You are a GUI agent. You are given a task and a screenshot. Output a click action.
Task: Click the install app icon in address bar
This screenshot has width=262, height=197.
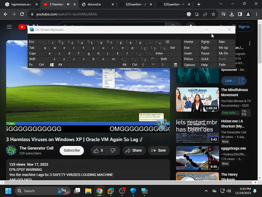pyautogui.click(x=197, y=14)
